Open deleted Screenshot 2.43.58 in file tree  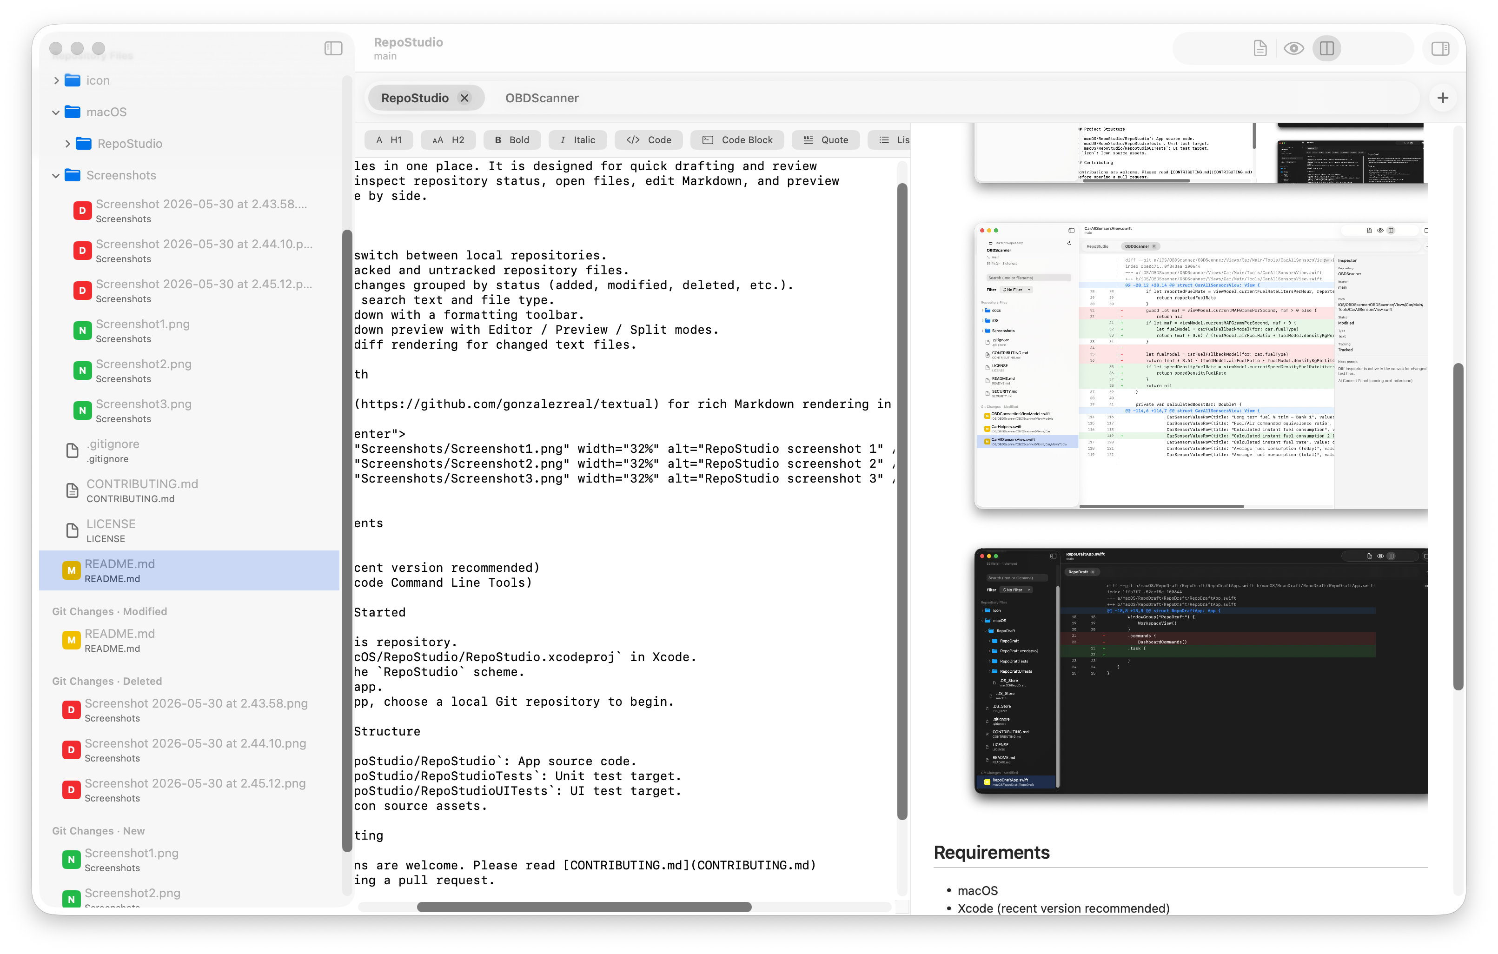point(189,211)
